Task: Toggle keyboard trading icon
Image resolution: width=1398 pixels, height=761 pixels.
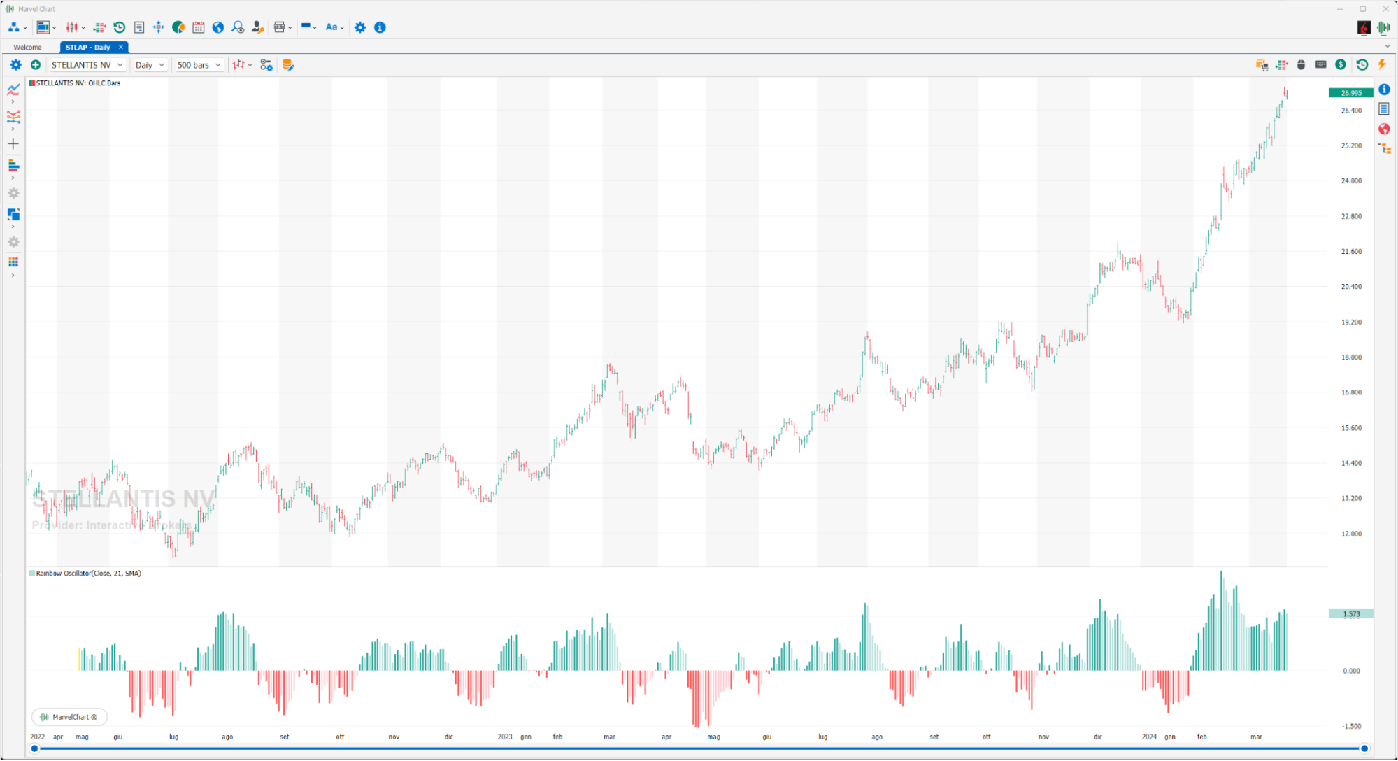Action: tap(1320, 64)
